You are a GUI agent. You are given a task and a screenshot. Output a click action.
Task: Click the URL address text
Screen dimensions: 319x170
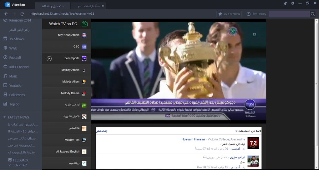coord(62,14)
